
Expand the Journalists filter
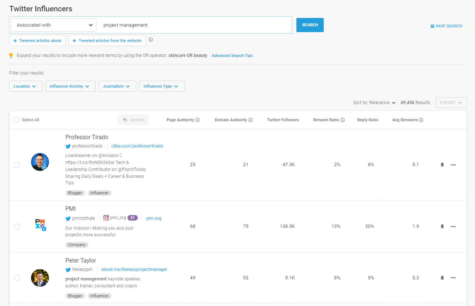tap(117, 86)
